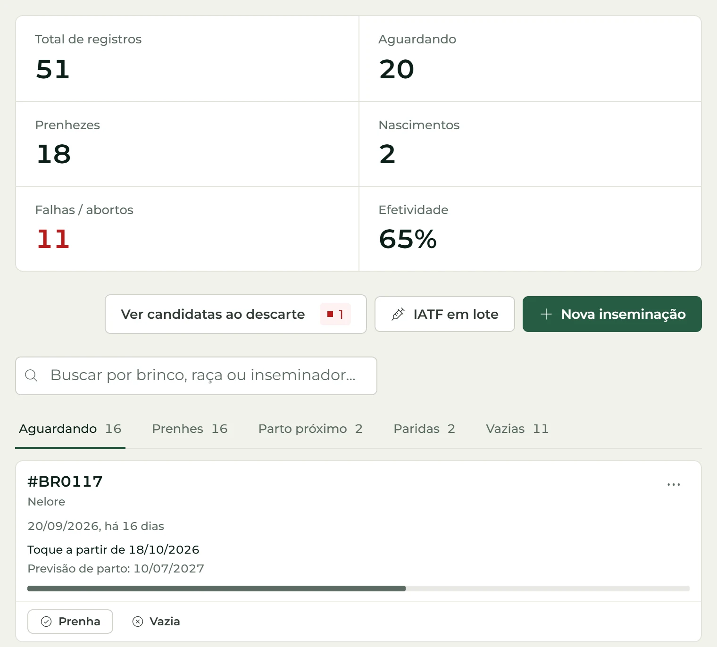Click the plus icon on Nova inseminação
Screen dimensions: 717x647
[546, 314]
